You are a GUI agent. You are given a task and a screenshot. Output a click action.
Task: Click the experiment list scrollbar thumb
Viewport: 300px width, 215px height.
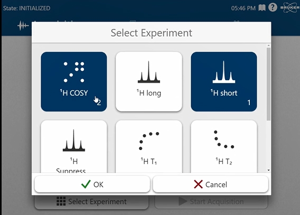pos(269,84)
